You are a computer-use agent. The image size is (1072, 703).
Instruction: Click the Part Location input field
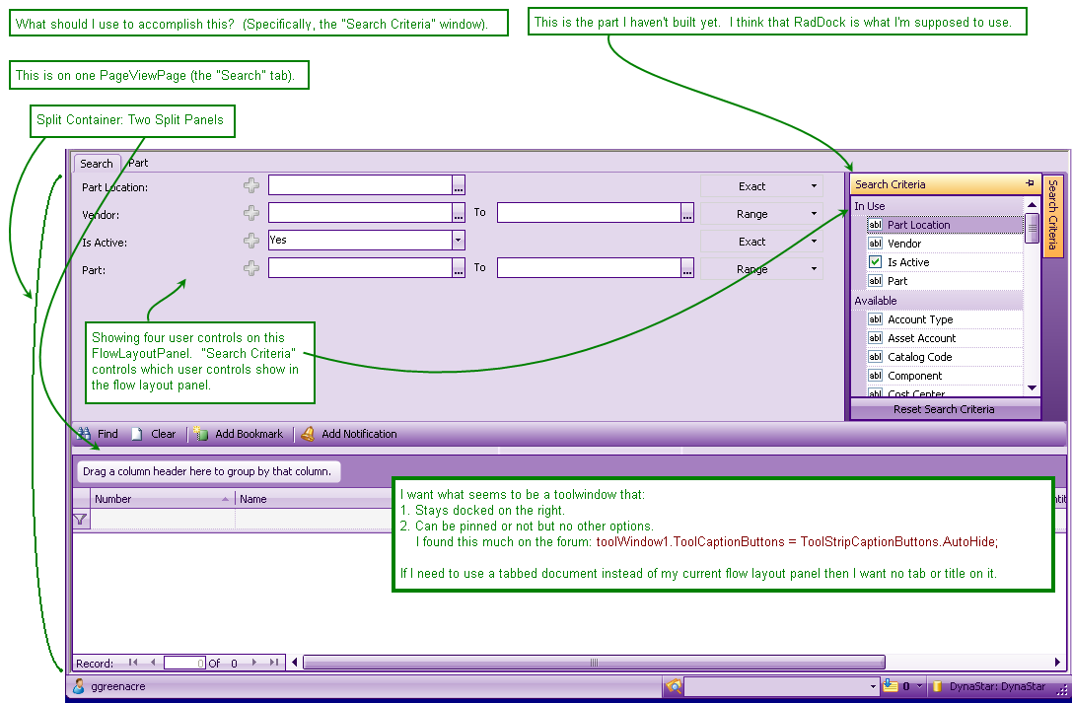[360, 185]
